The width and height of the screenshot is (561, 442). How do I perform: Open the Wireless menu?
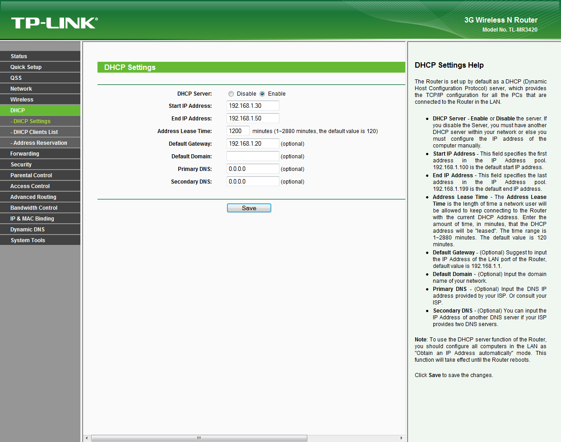click(x=40, y=100)
